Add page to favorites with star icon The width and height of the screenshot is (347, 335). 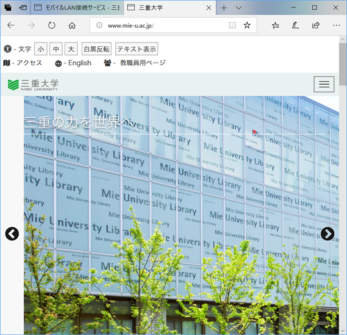247,25
